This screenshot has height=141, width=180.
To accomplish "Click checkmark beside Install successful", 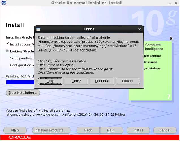I will pos(7,44).
